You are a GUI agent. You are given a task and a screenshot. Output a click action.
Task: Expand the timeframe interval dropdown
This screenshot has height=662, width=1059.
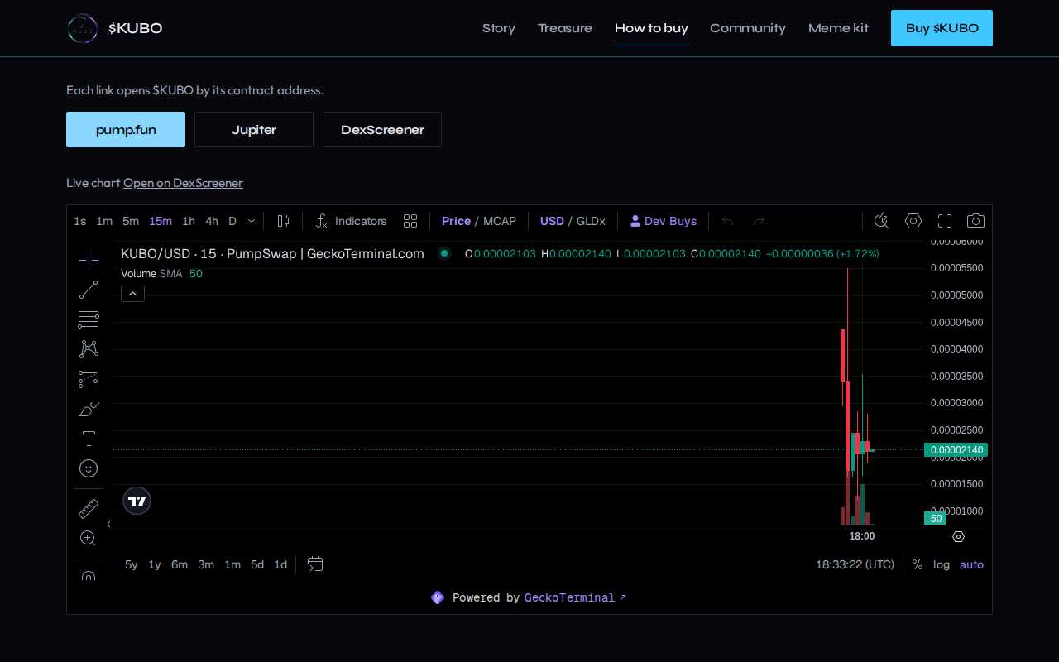point(252,221)
